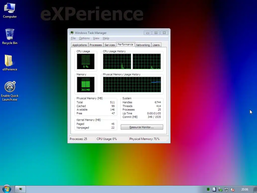The image size is (257, 193).
Task: Click Task Manager taskbar button
Action: click(20, 189)
